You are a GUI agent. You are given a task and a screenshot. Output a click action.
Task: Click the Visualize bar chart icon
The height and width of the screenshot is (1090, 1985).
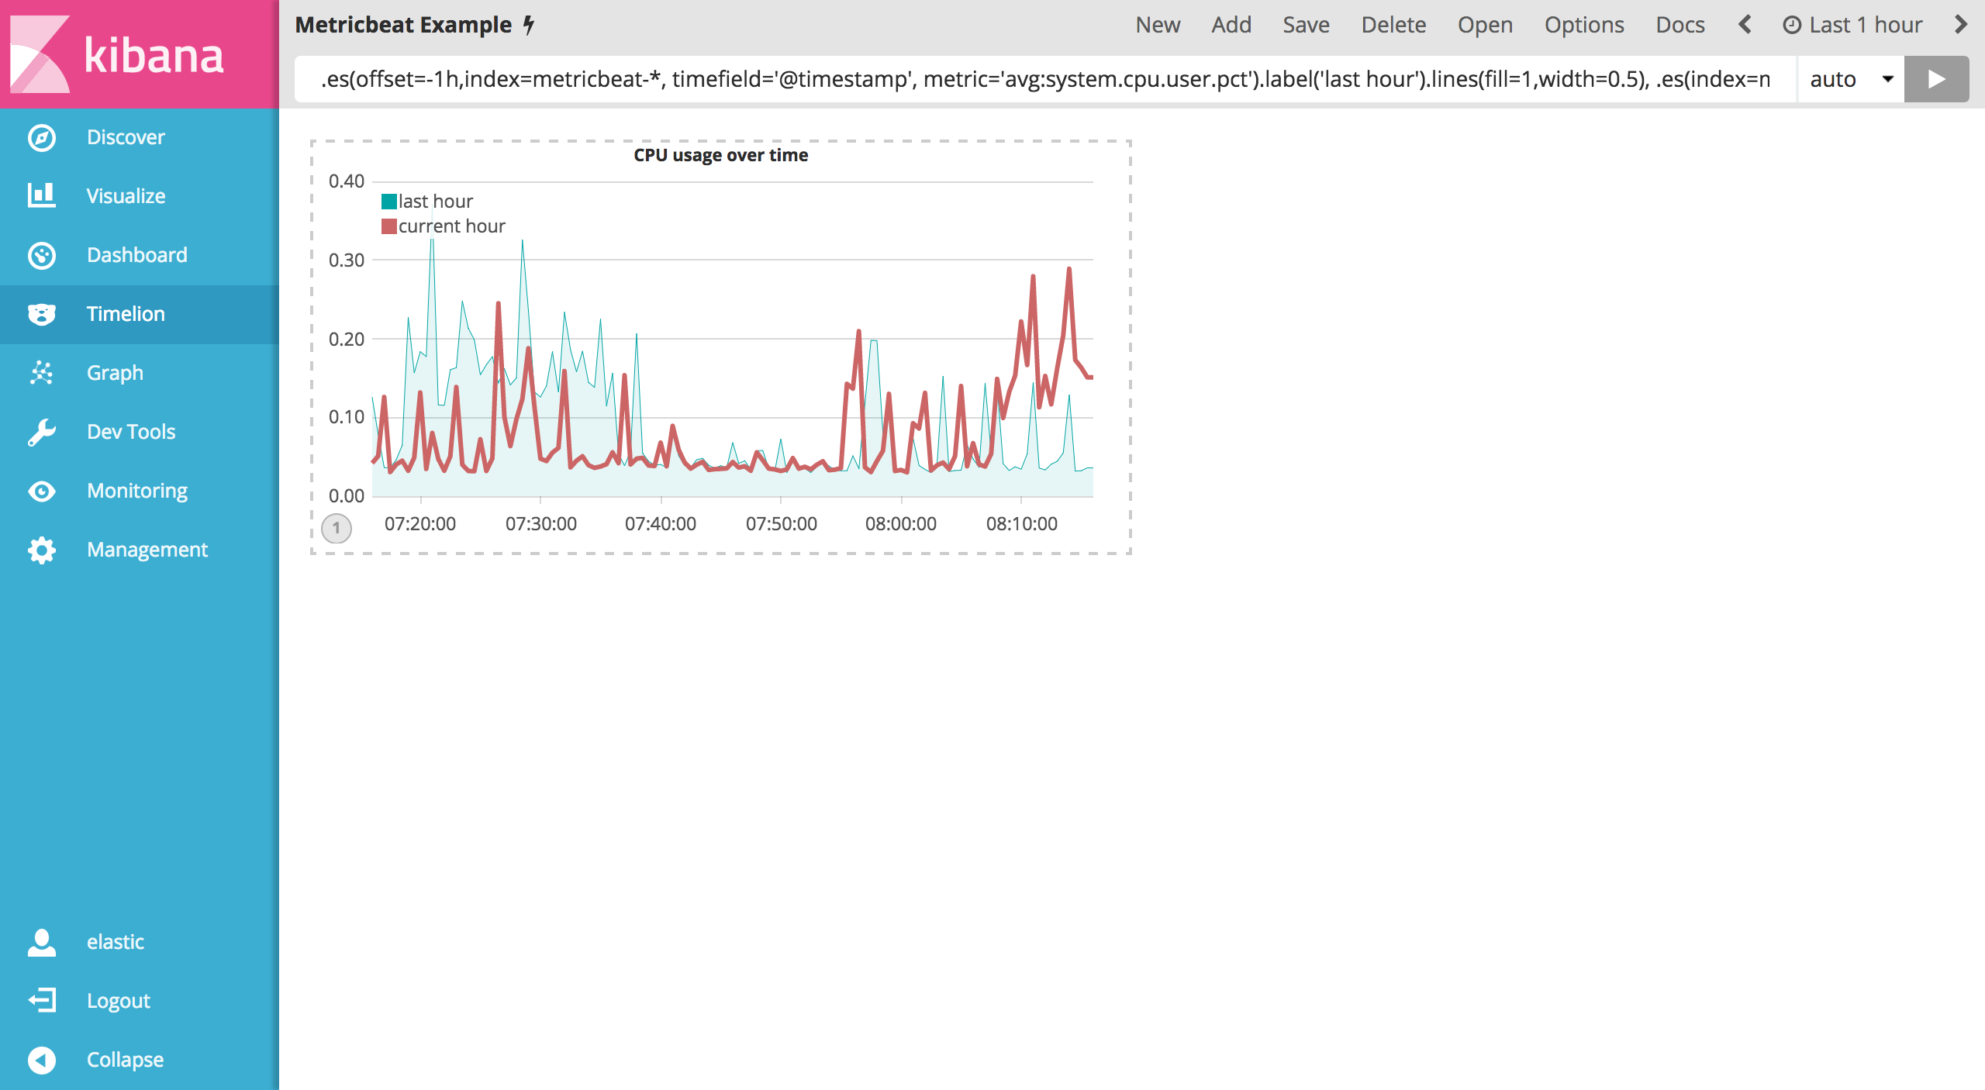tap(42, 196)
